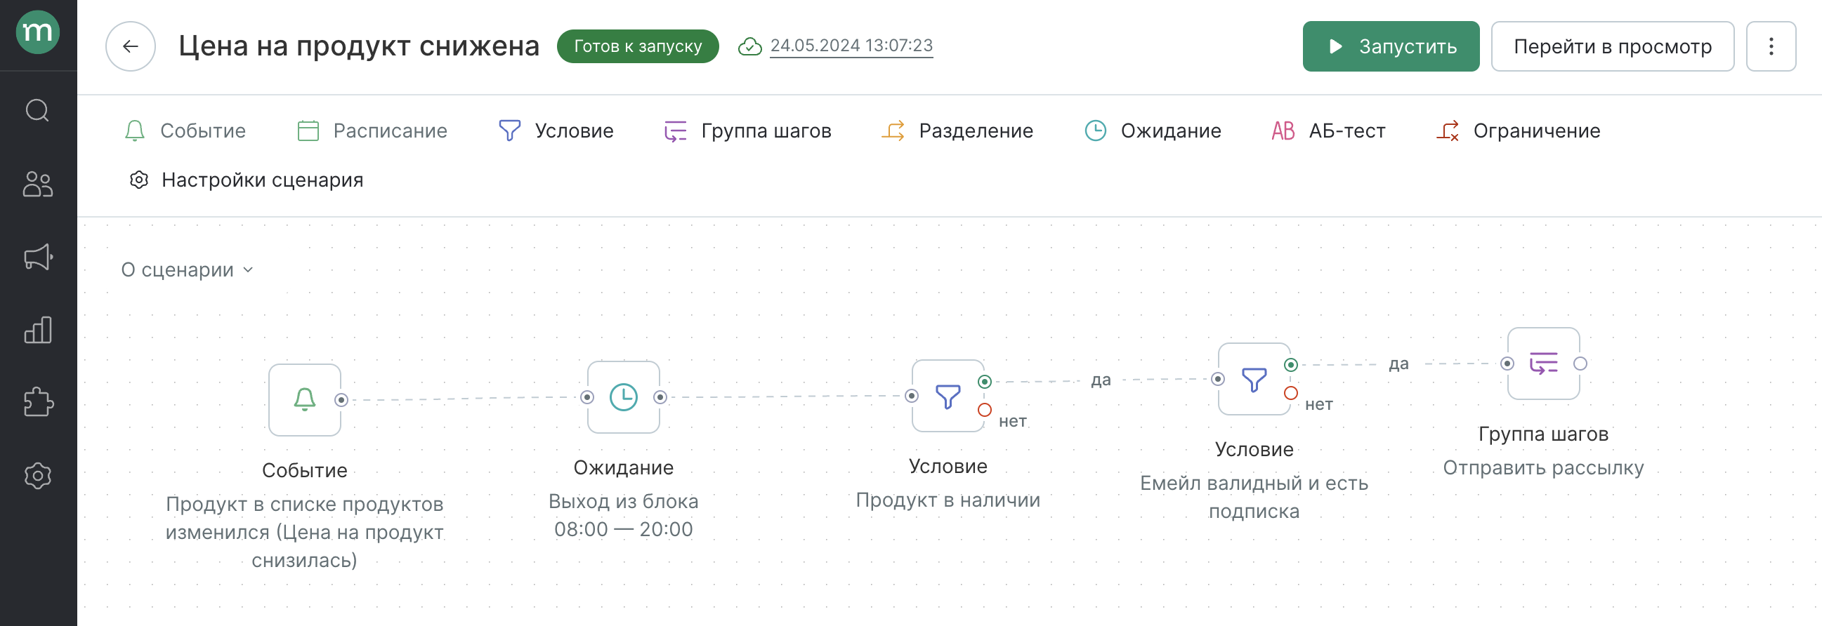This screenshot has width=1822, height=626.
Task: Select the Группа шагов node
Action: click(1543, 363)
